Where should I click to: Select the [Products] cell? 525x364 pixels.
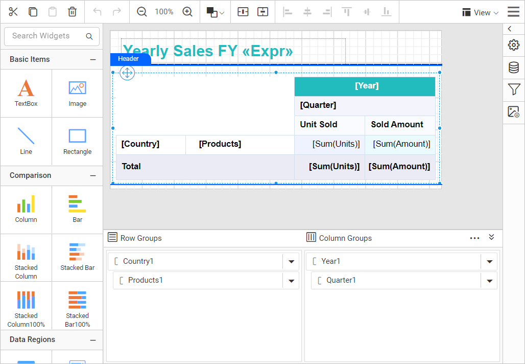click(240, 144)
